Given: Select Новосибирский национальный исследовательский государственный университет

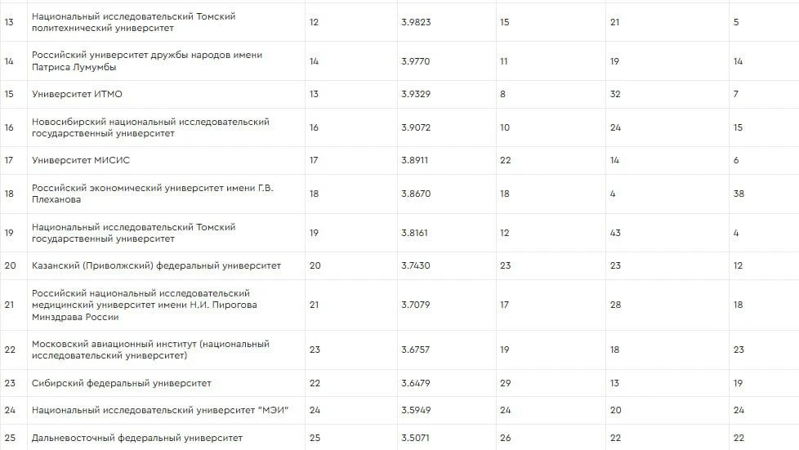Looking at the screenshot, I should pos(150,128).
